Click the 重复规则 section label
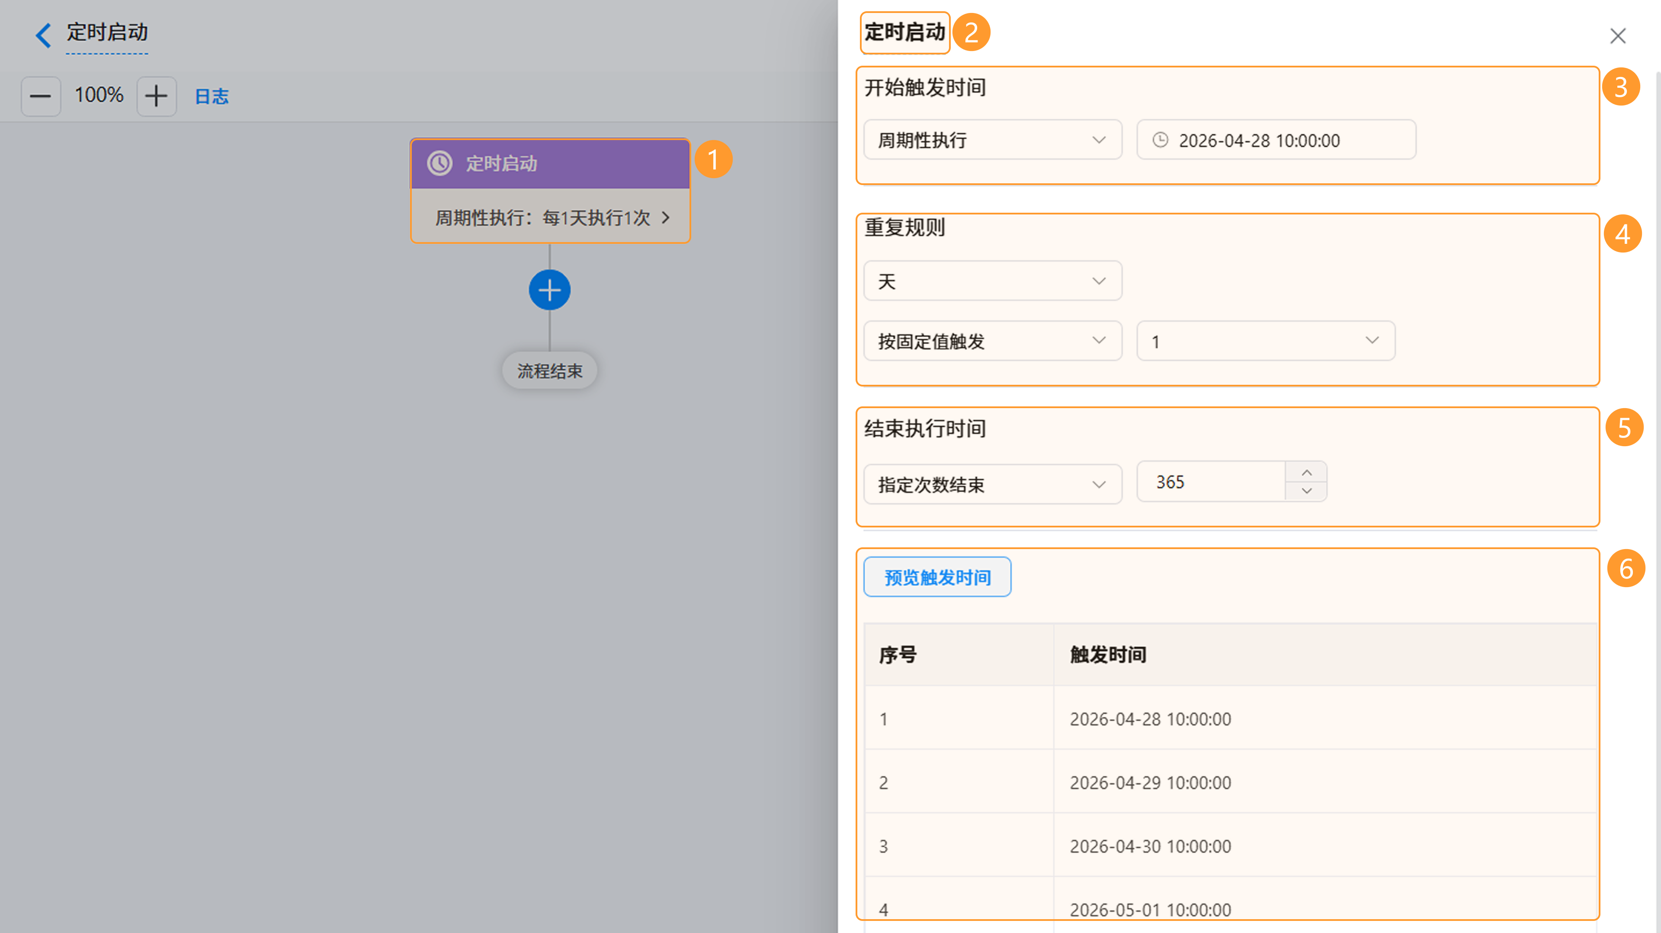Screen dimensions: 1661x933 pos(904,227)
